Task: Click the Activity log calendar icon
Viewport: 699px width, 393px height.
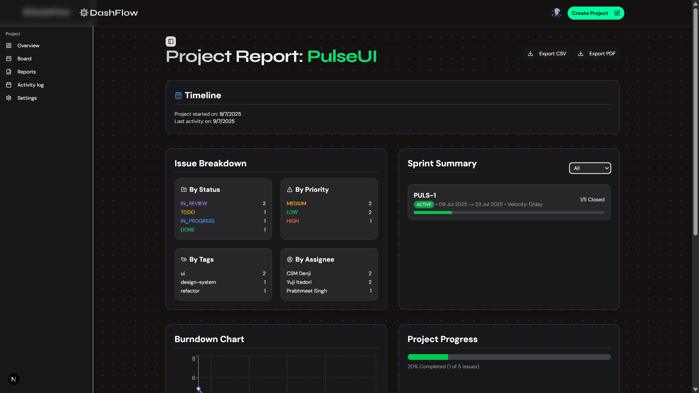Action: 8,85
